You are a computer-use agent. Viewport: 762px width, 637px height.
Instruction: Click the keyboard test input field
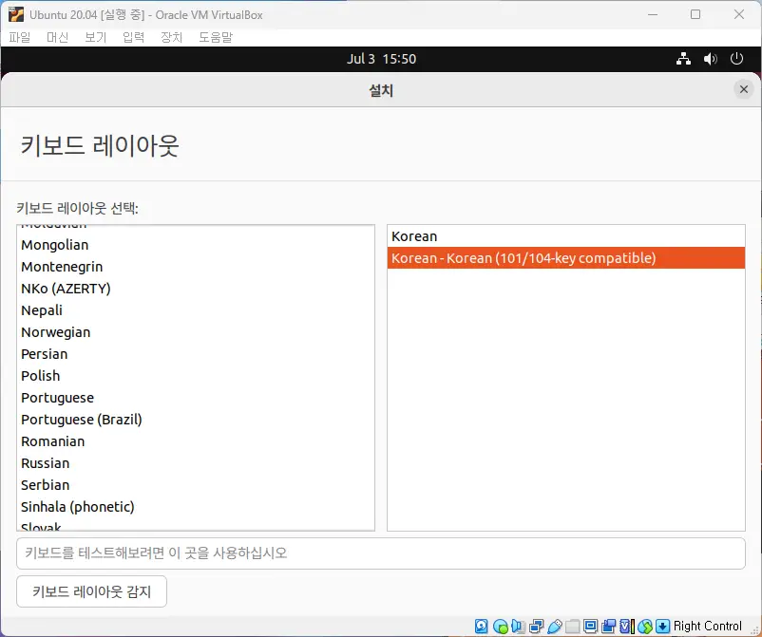(x=380, y=553)
